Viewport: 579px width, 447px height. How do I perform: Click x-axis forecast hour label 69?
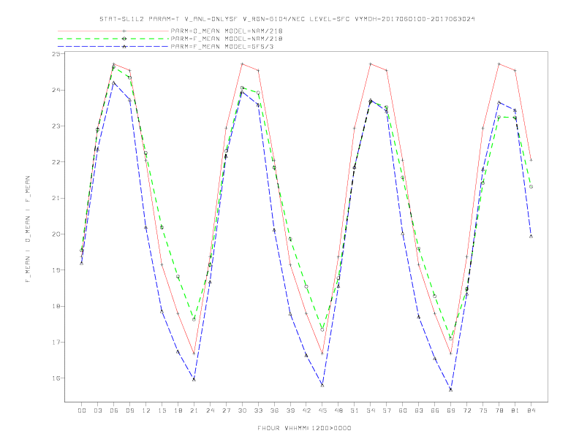coord(451,410)
